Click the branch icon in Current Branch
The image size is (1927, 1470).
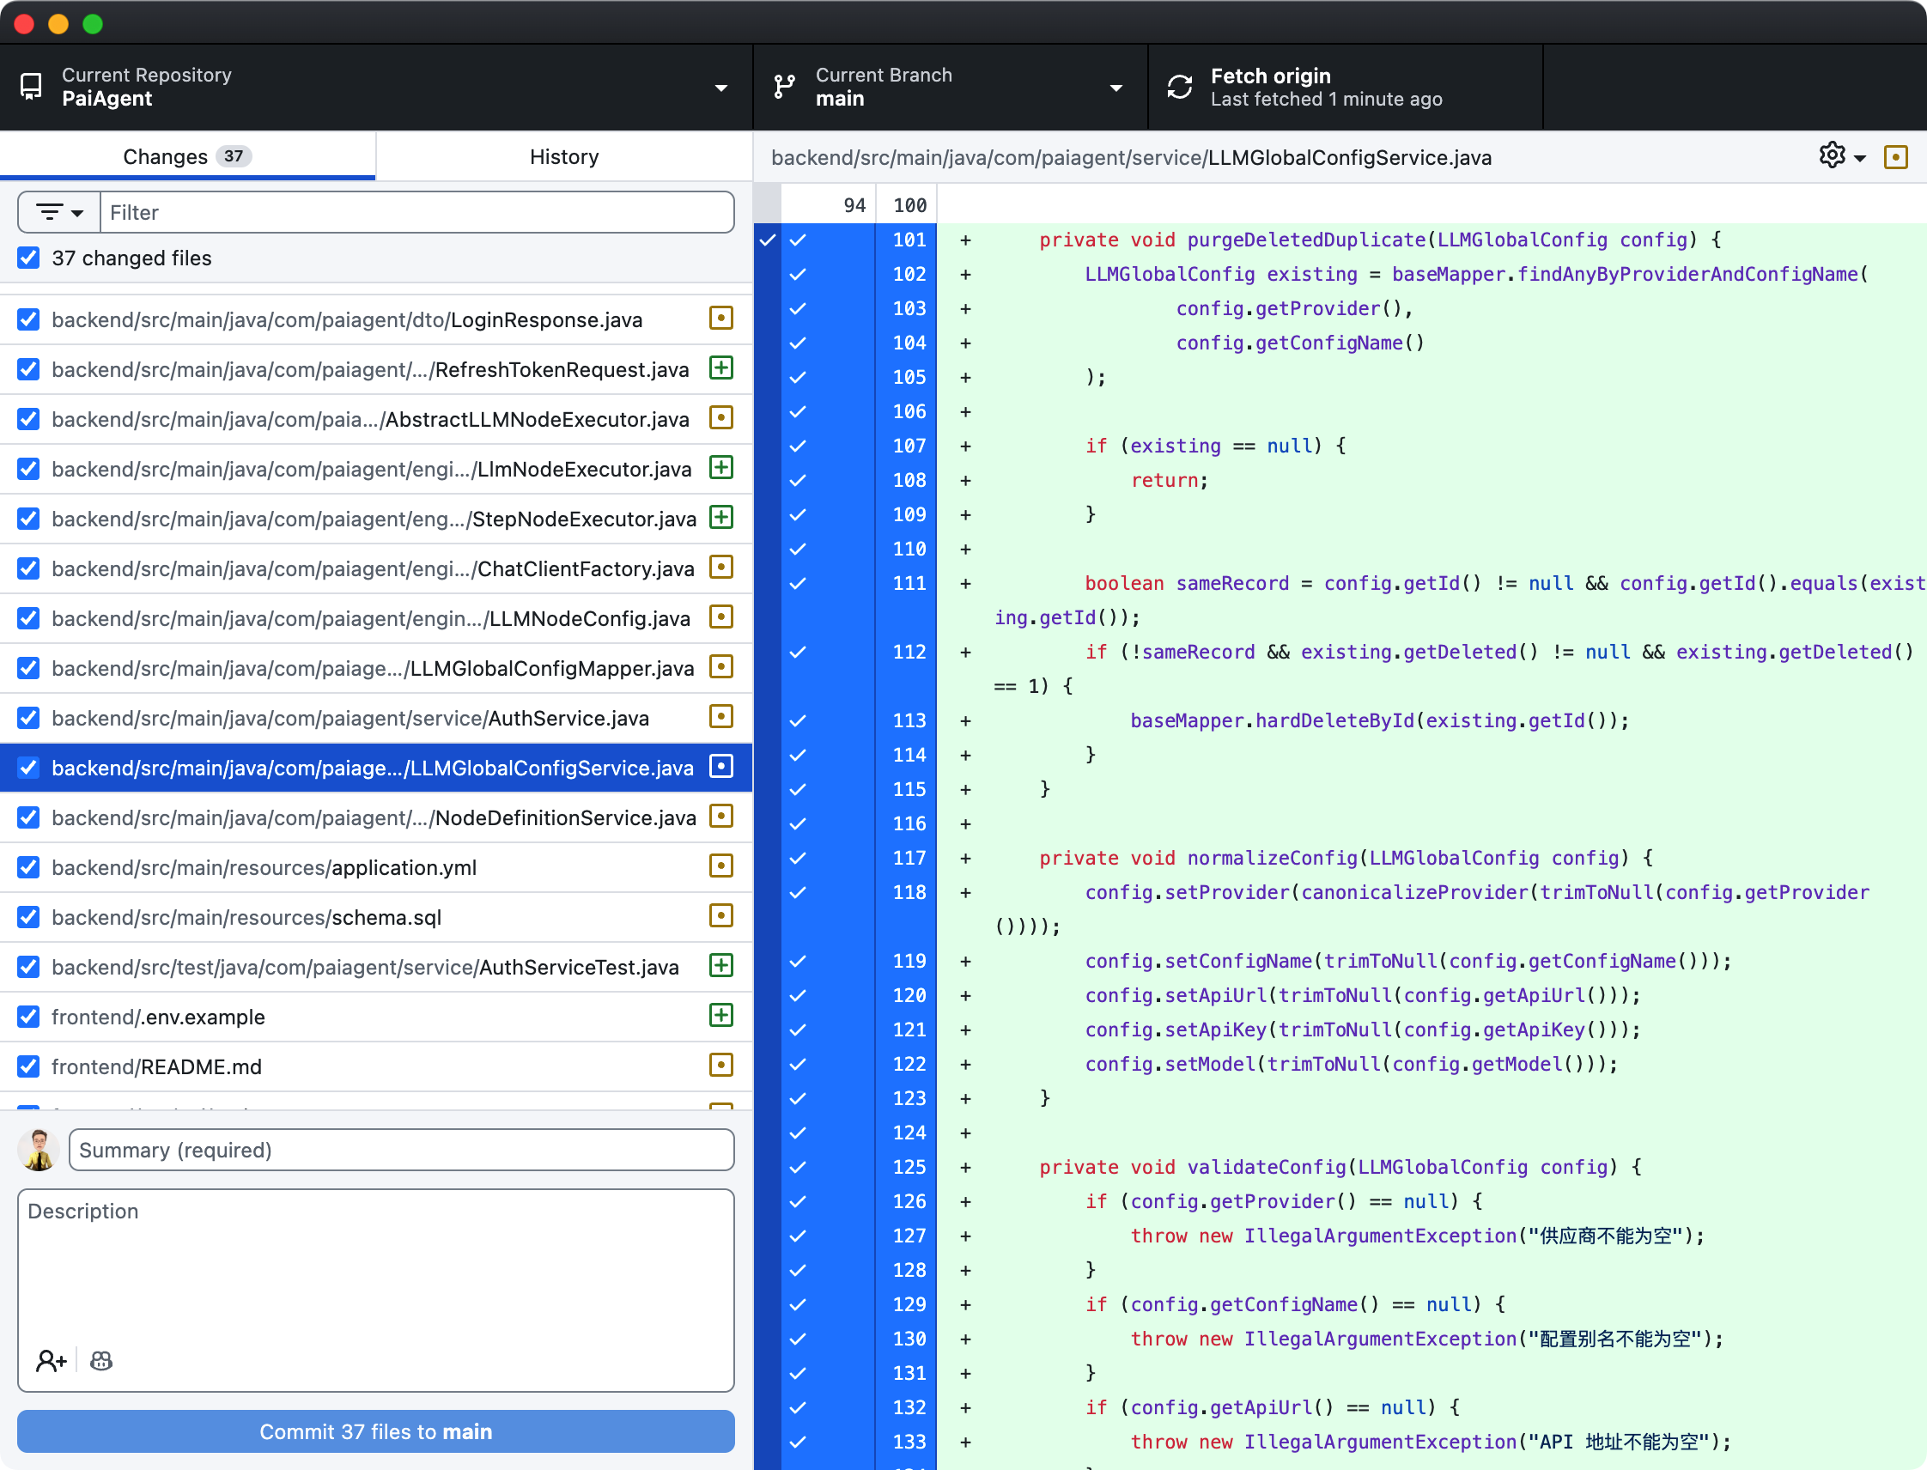click(x=785, y=87)
